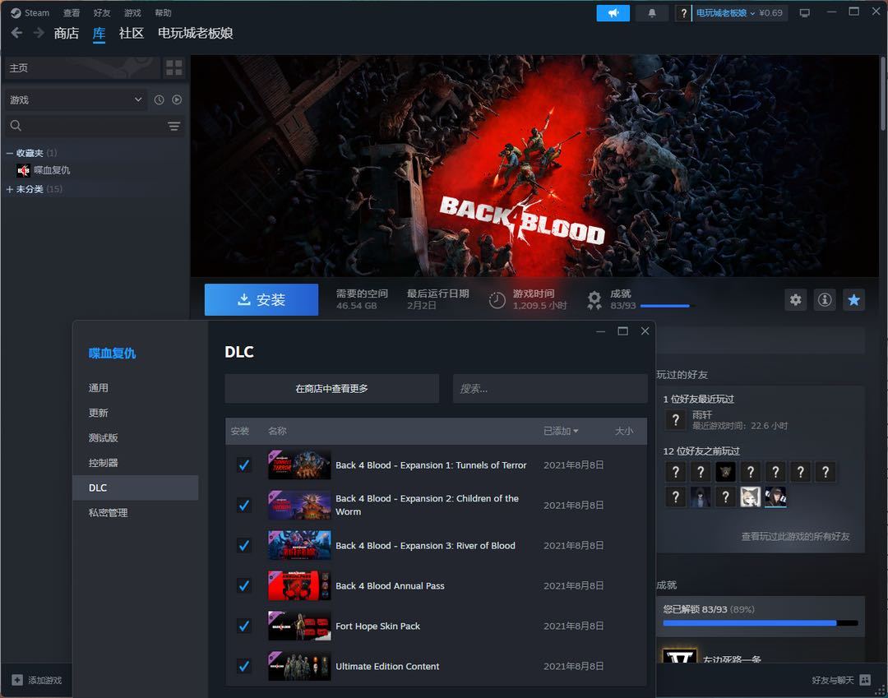Image resolution: width=888 pixels, height=698 pixels.
Task: Toggle favorite star icon for game
Action: pos(854,299)
